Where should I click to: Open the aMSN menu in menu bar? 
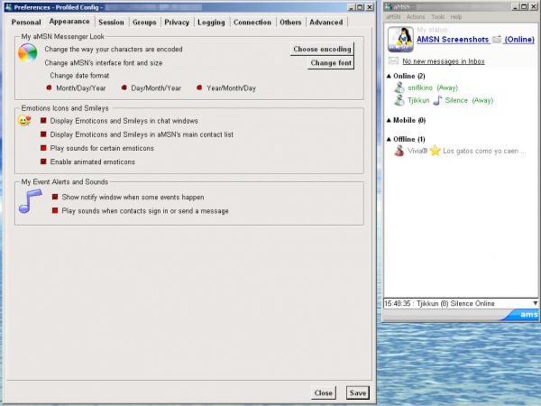click(x=393, y=17)
